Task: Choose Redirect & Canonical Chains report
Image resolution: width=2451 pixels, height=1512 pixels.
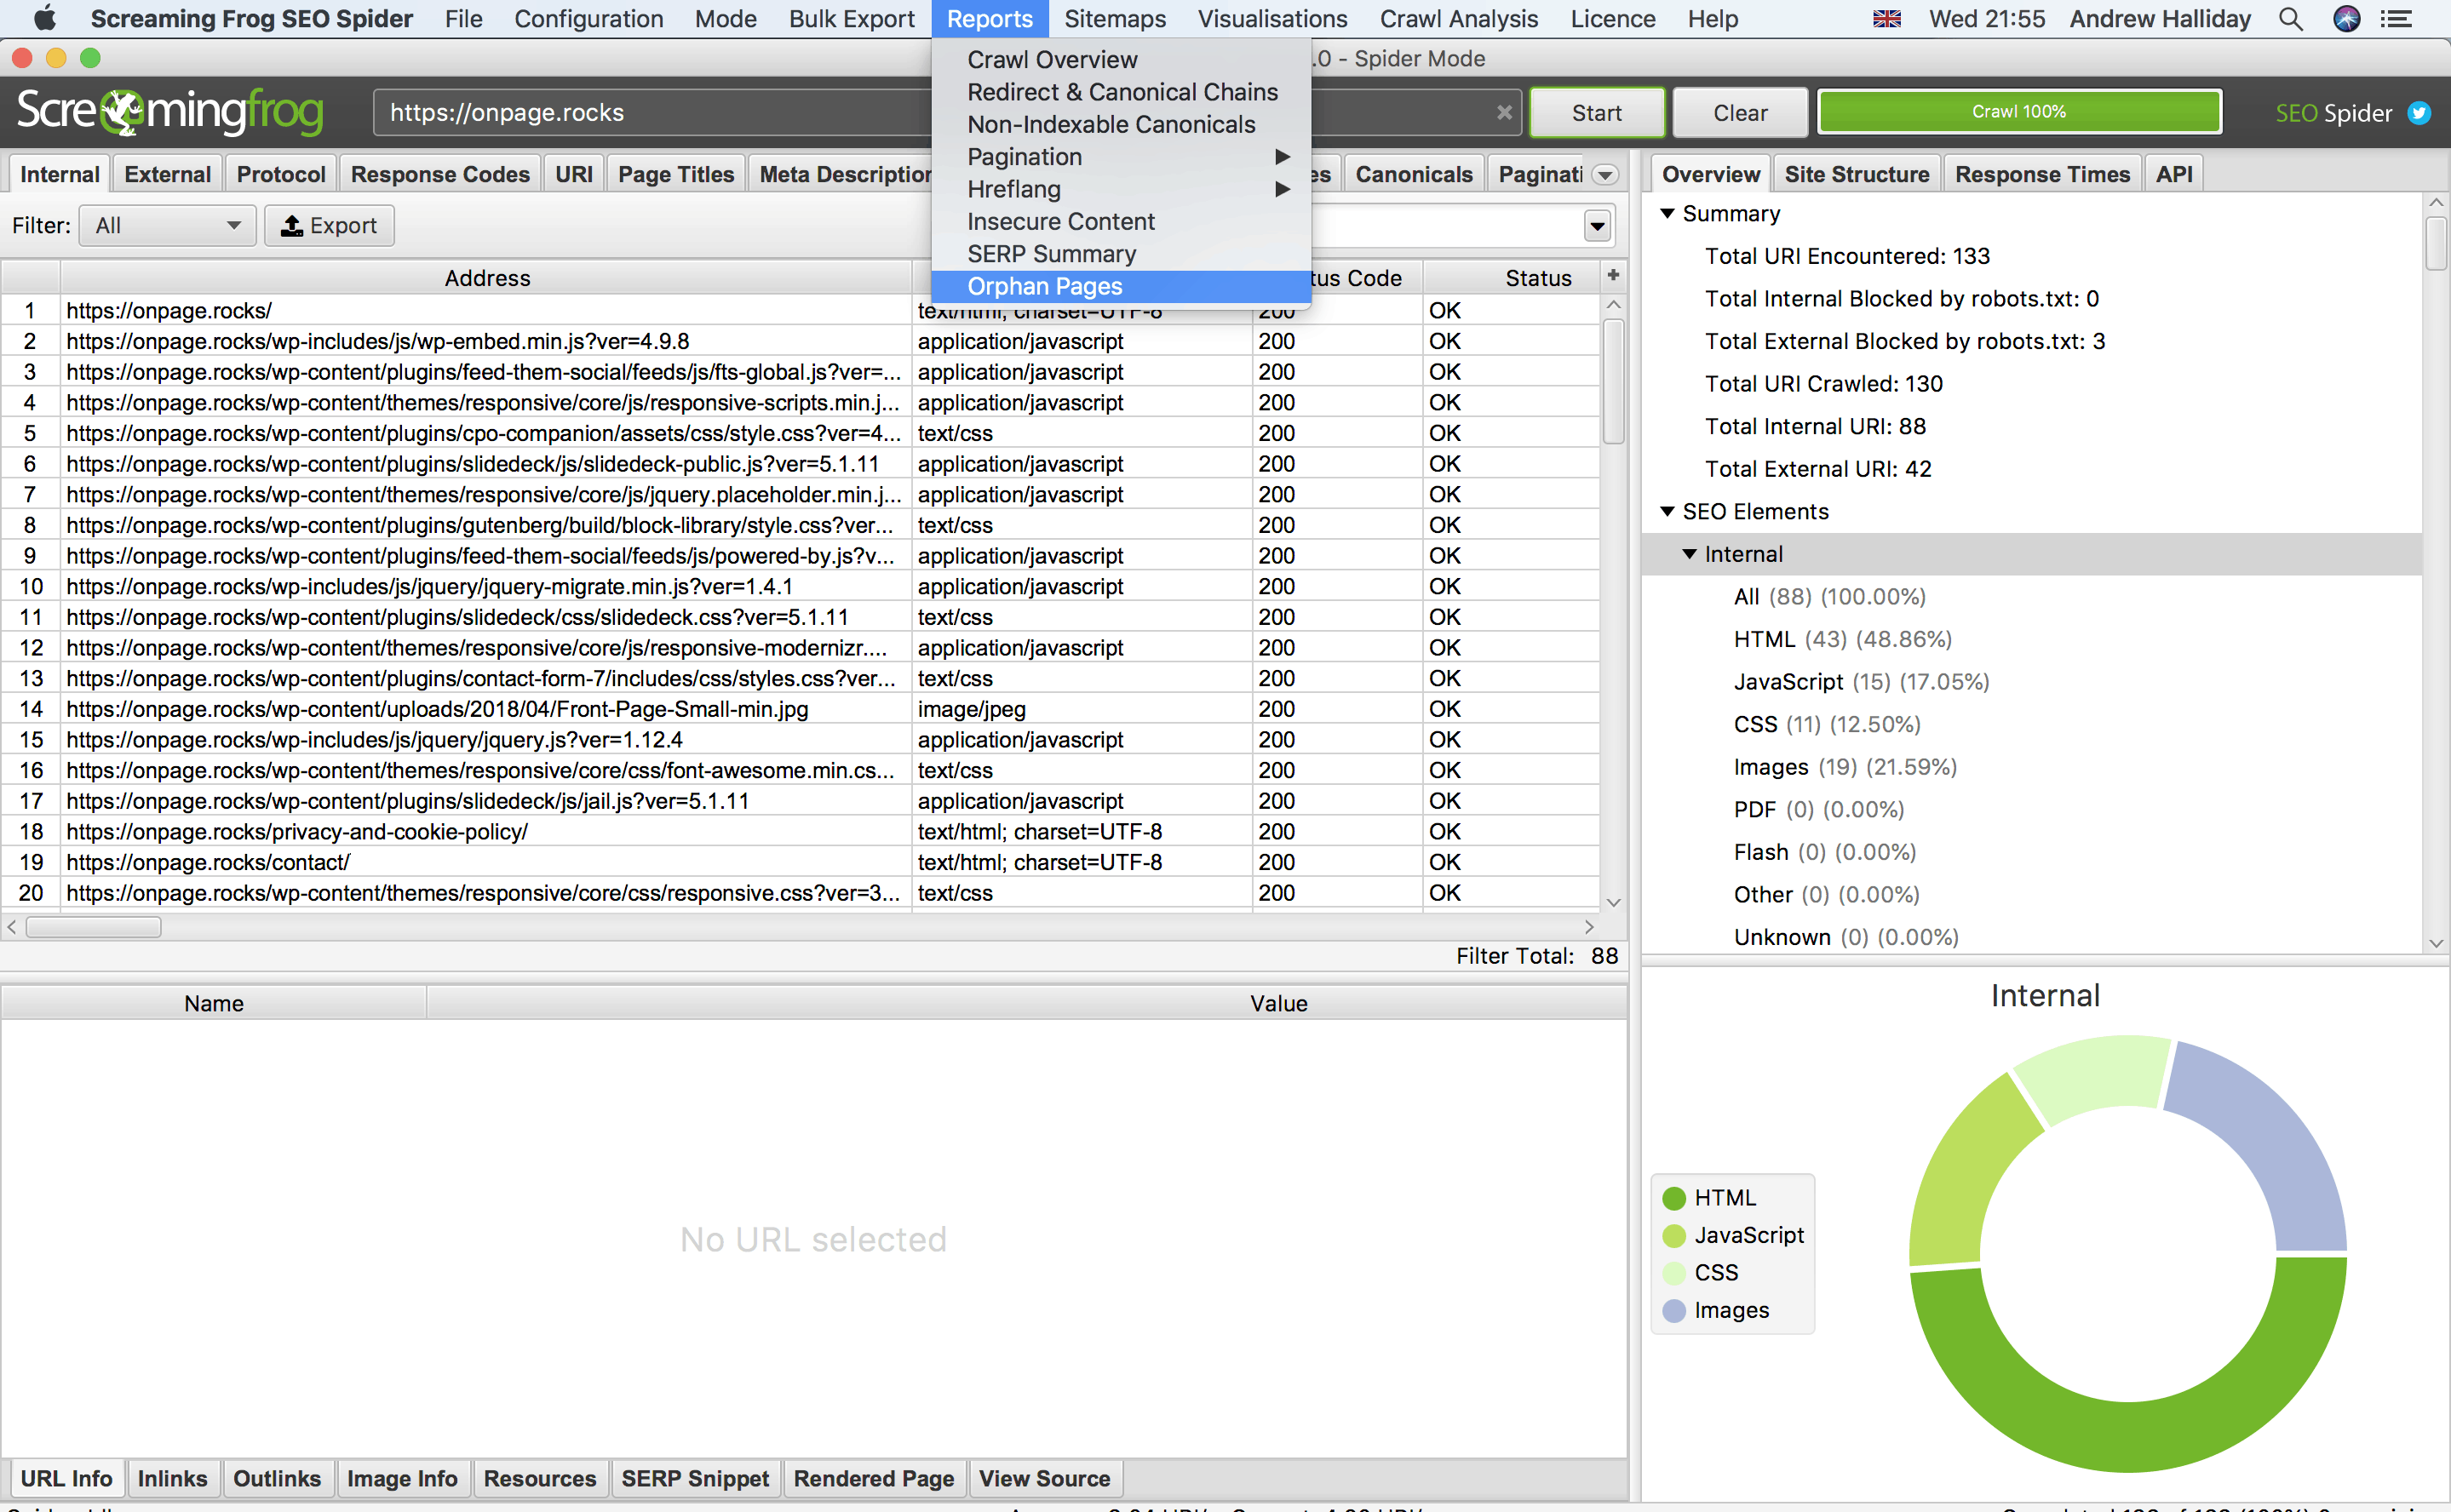Action: (1121, 92)
